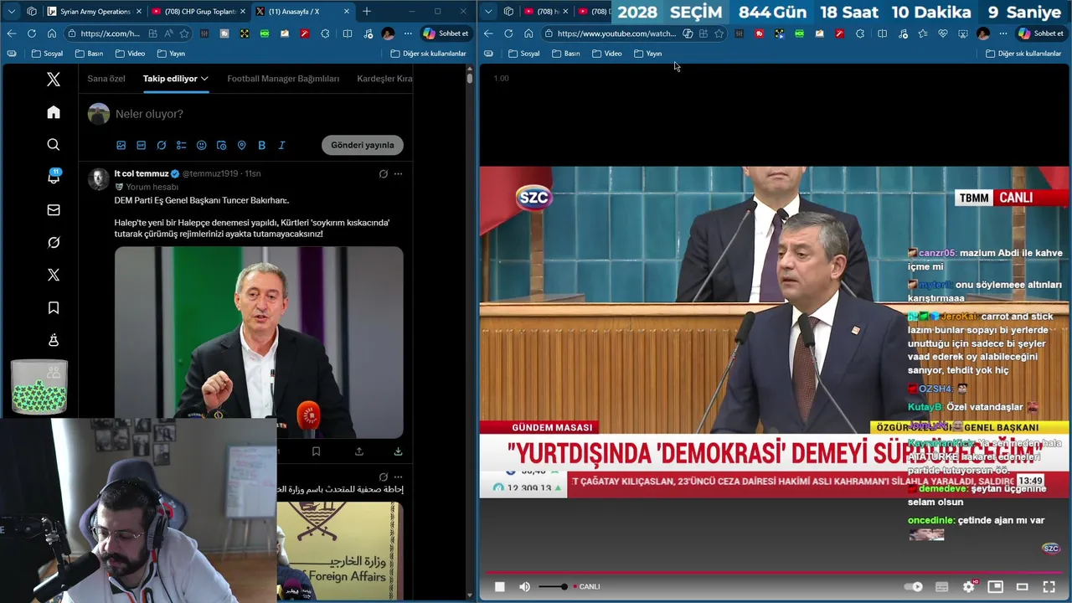Add media image icon to new post
Image resolution: width=1072 pixels, height=603 pixels.
coord(121,145)
